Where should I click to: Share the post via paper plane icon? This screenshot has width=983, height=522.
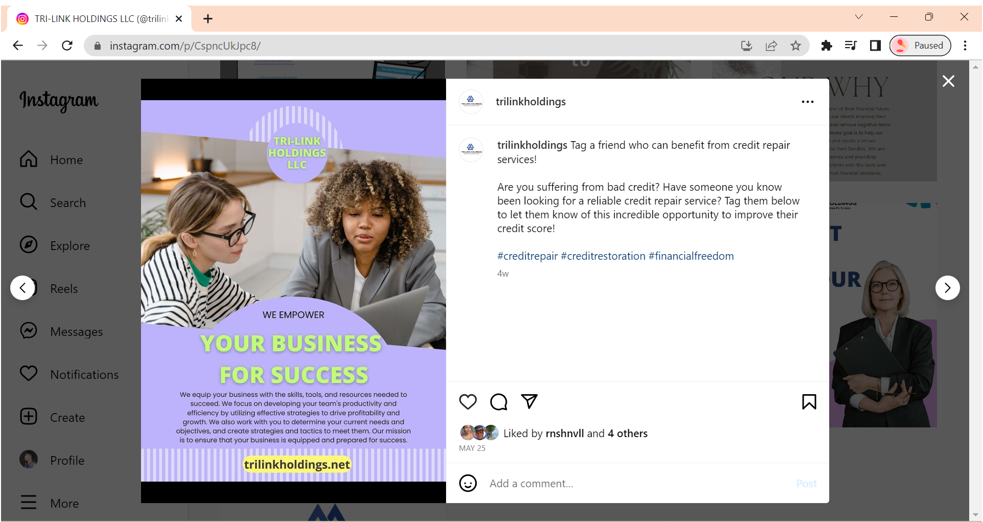pos(529,401)
